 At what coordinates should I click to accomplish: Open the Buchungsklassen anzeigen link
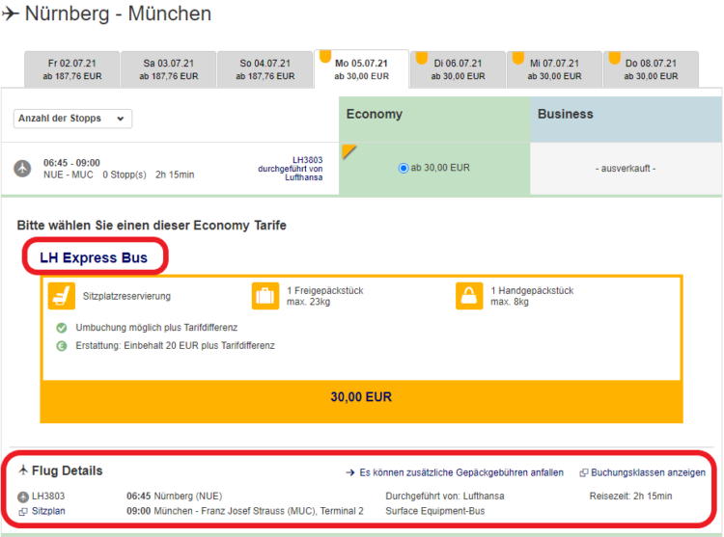649,473
